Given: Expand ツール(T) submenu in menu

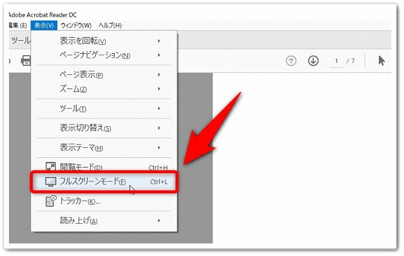Looking at the screenshot, I should pyautogui.click(x=104, y=108).
